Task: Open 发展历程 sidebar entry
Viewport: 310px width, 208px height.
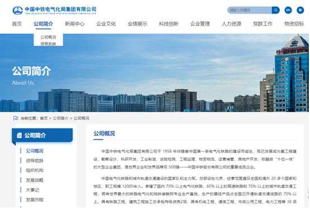Action: (x=35, y=200)
